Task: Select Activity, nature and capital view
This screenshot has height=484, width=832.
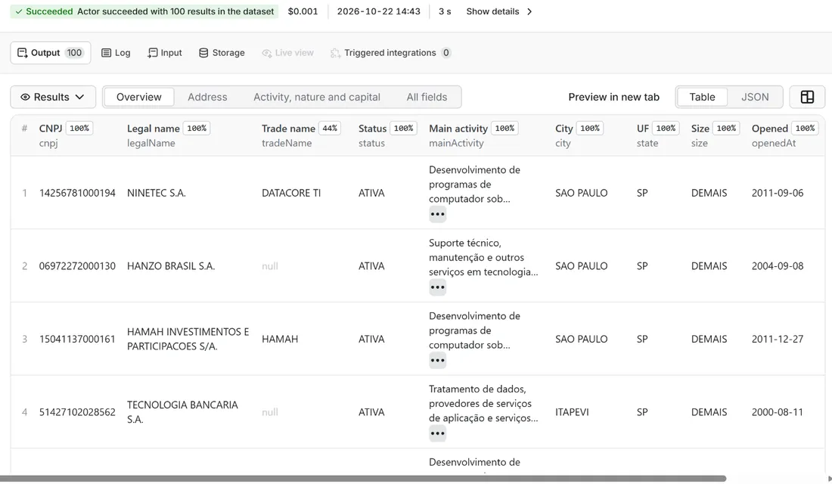Action: pos(317,97)
